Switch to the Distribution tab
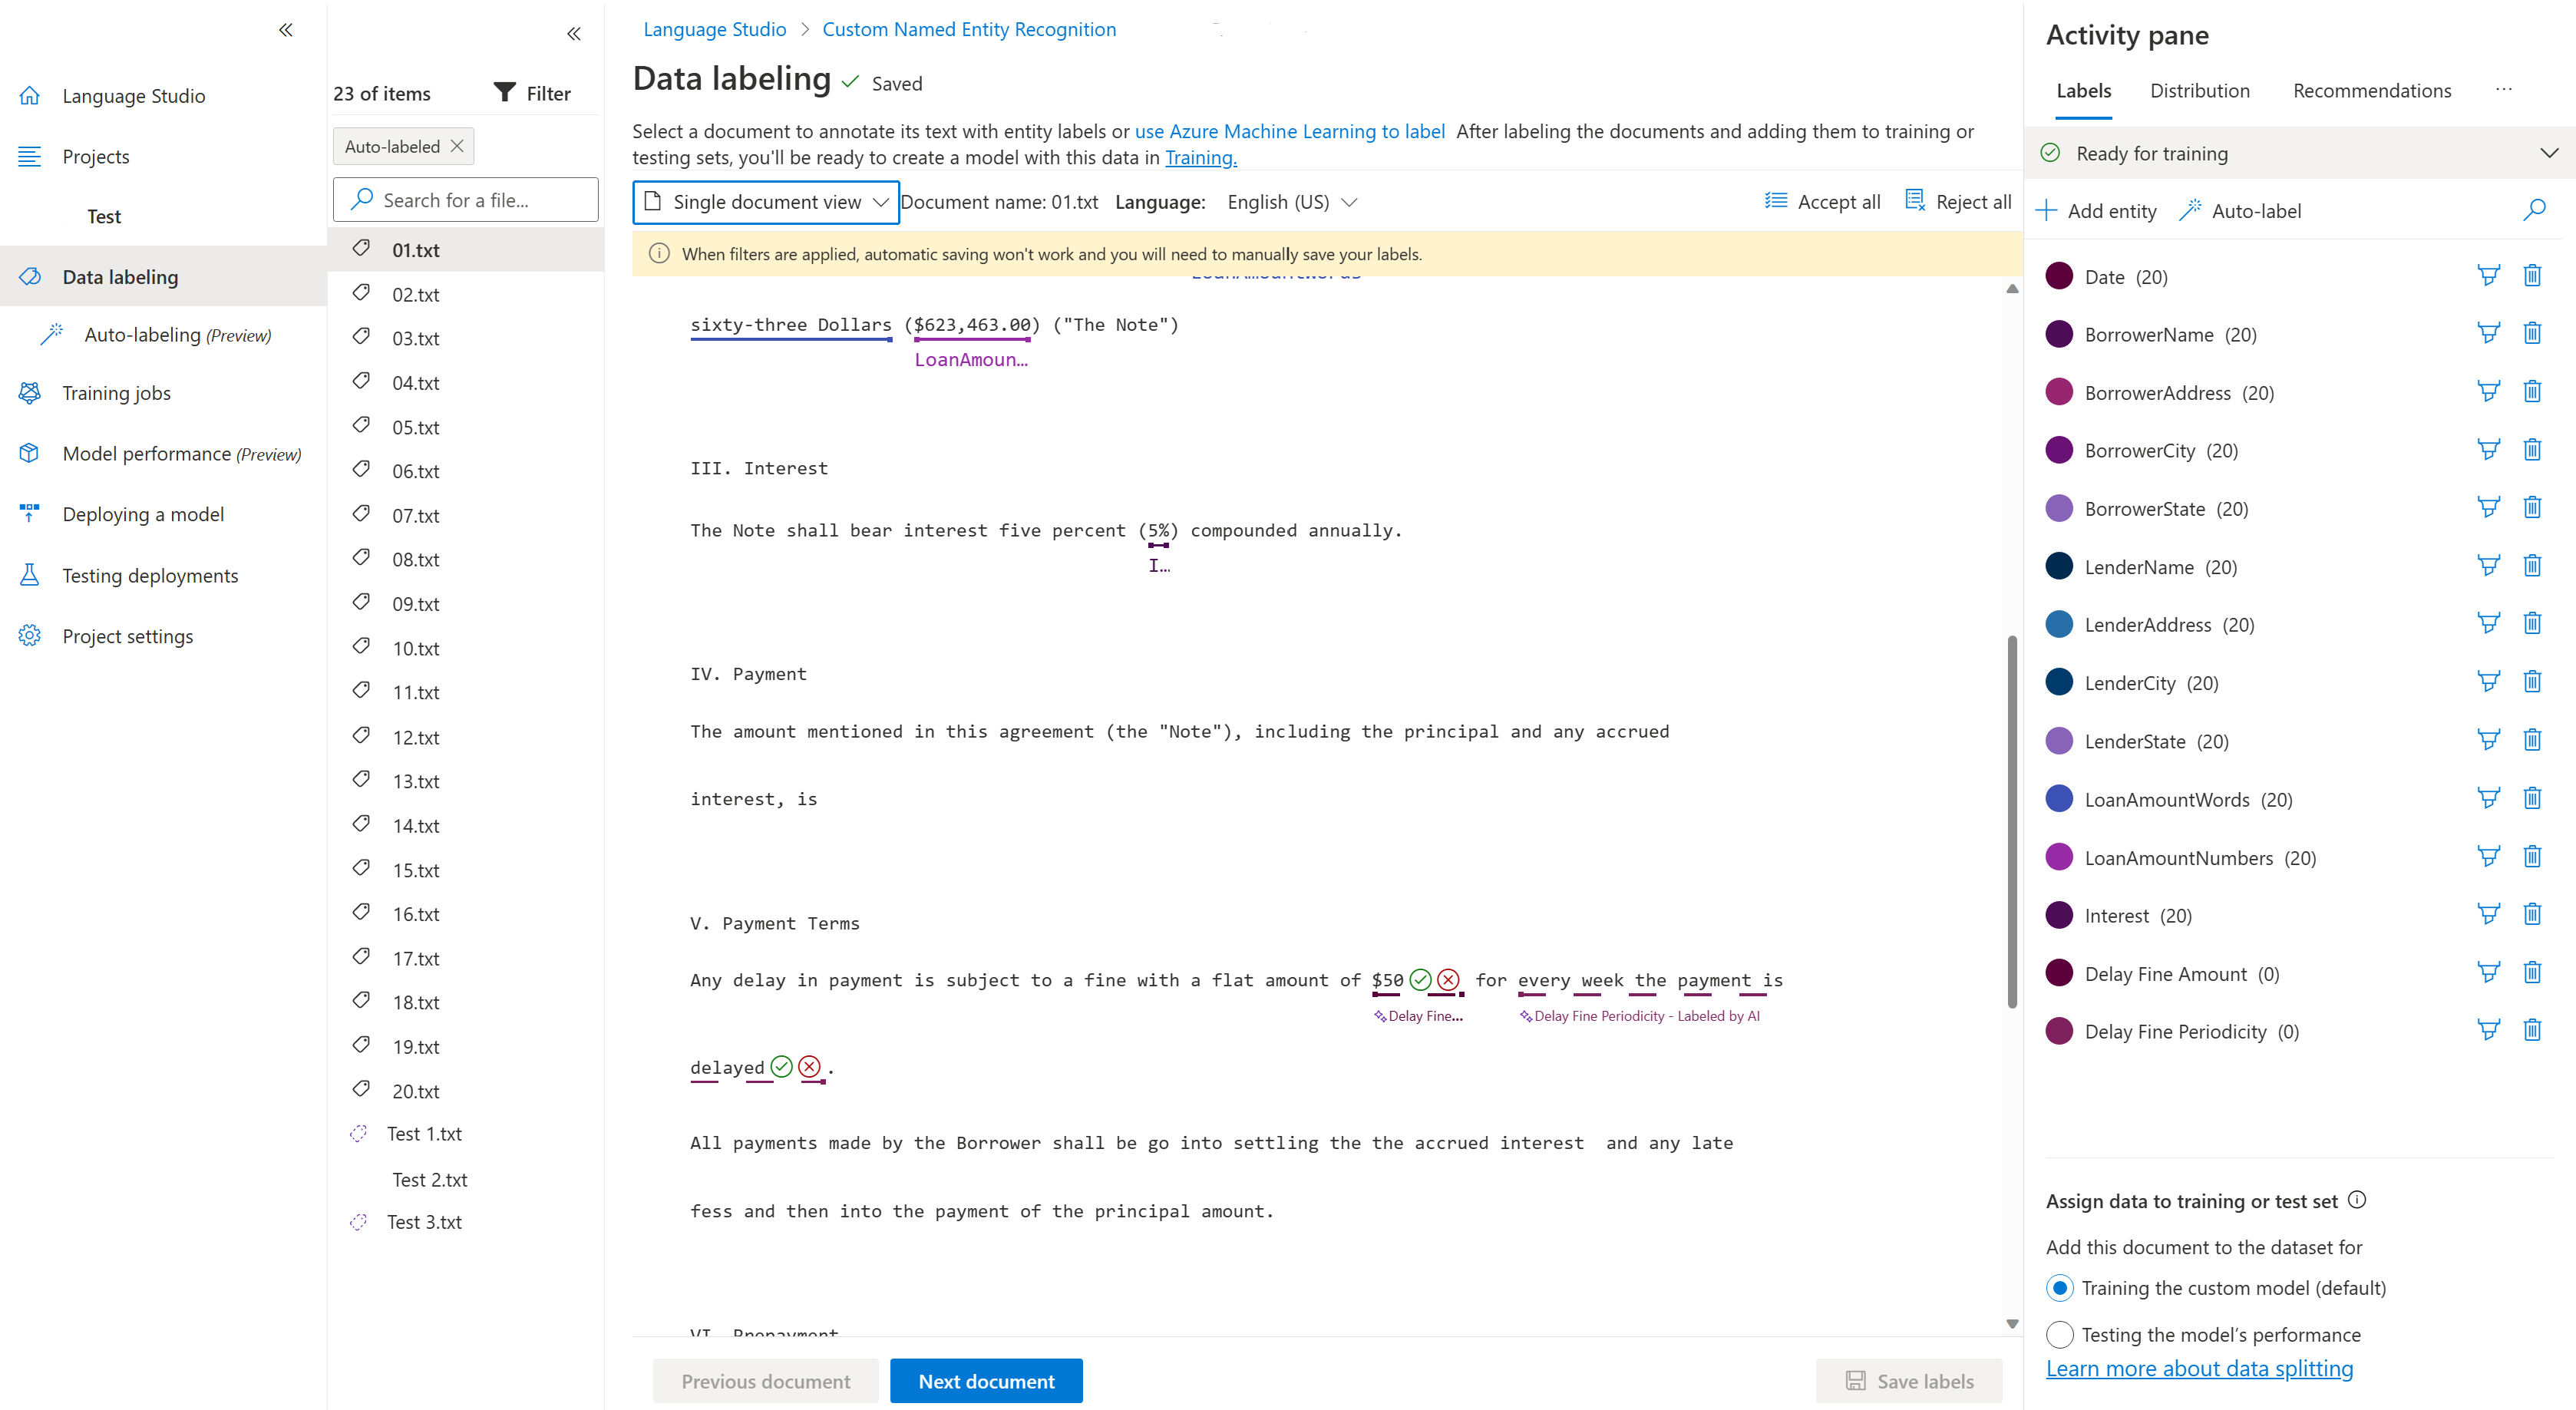The image size is (2576, 1410). (2199, 91)
